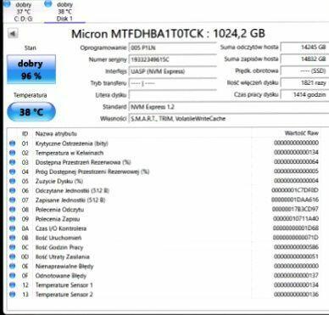The width and height of the screenshot is (329, 315).
Task: Click status icon for Ilość Utraty Zasilania
Action: click(12, 256)
